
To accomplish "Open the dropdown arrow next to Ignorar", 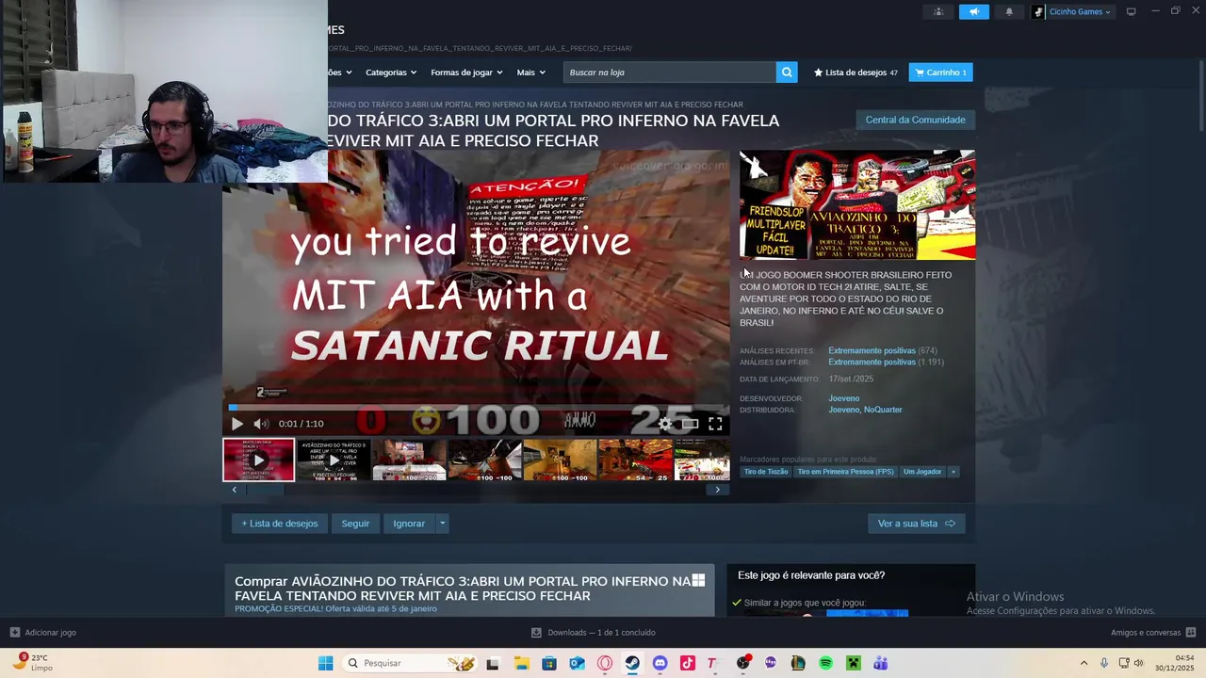I will point(442,524).
